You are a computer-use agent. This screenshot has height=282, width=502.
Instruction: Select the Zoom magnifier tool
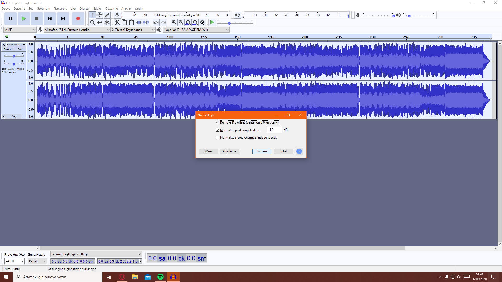[x=93, y=22]
